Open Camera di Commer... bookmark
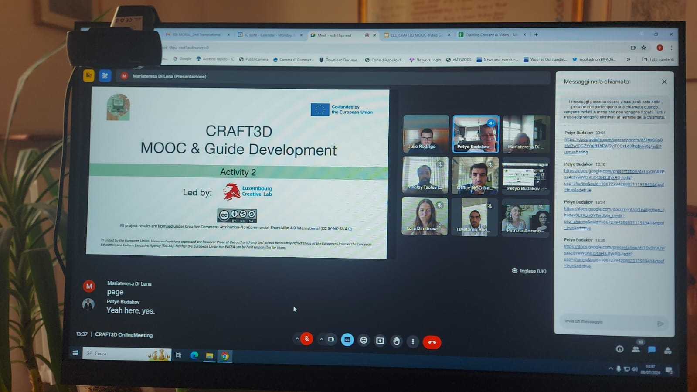This screenshot has height=392, width=697. pyautogui.click(x=293, y=60)
